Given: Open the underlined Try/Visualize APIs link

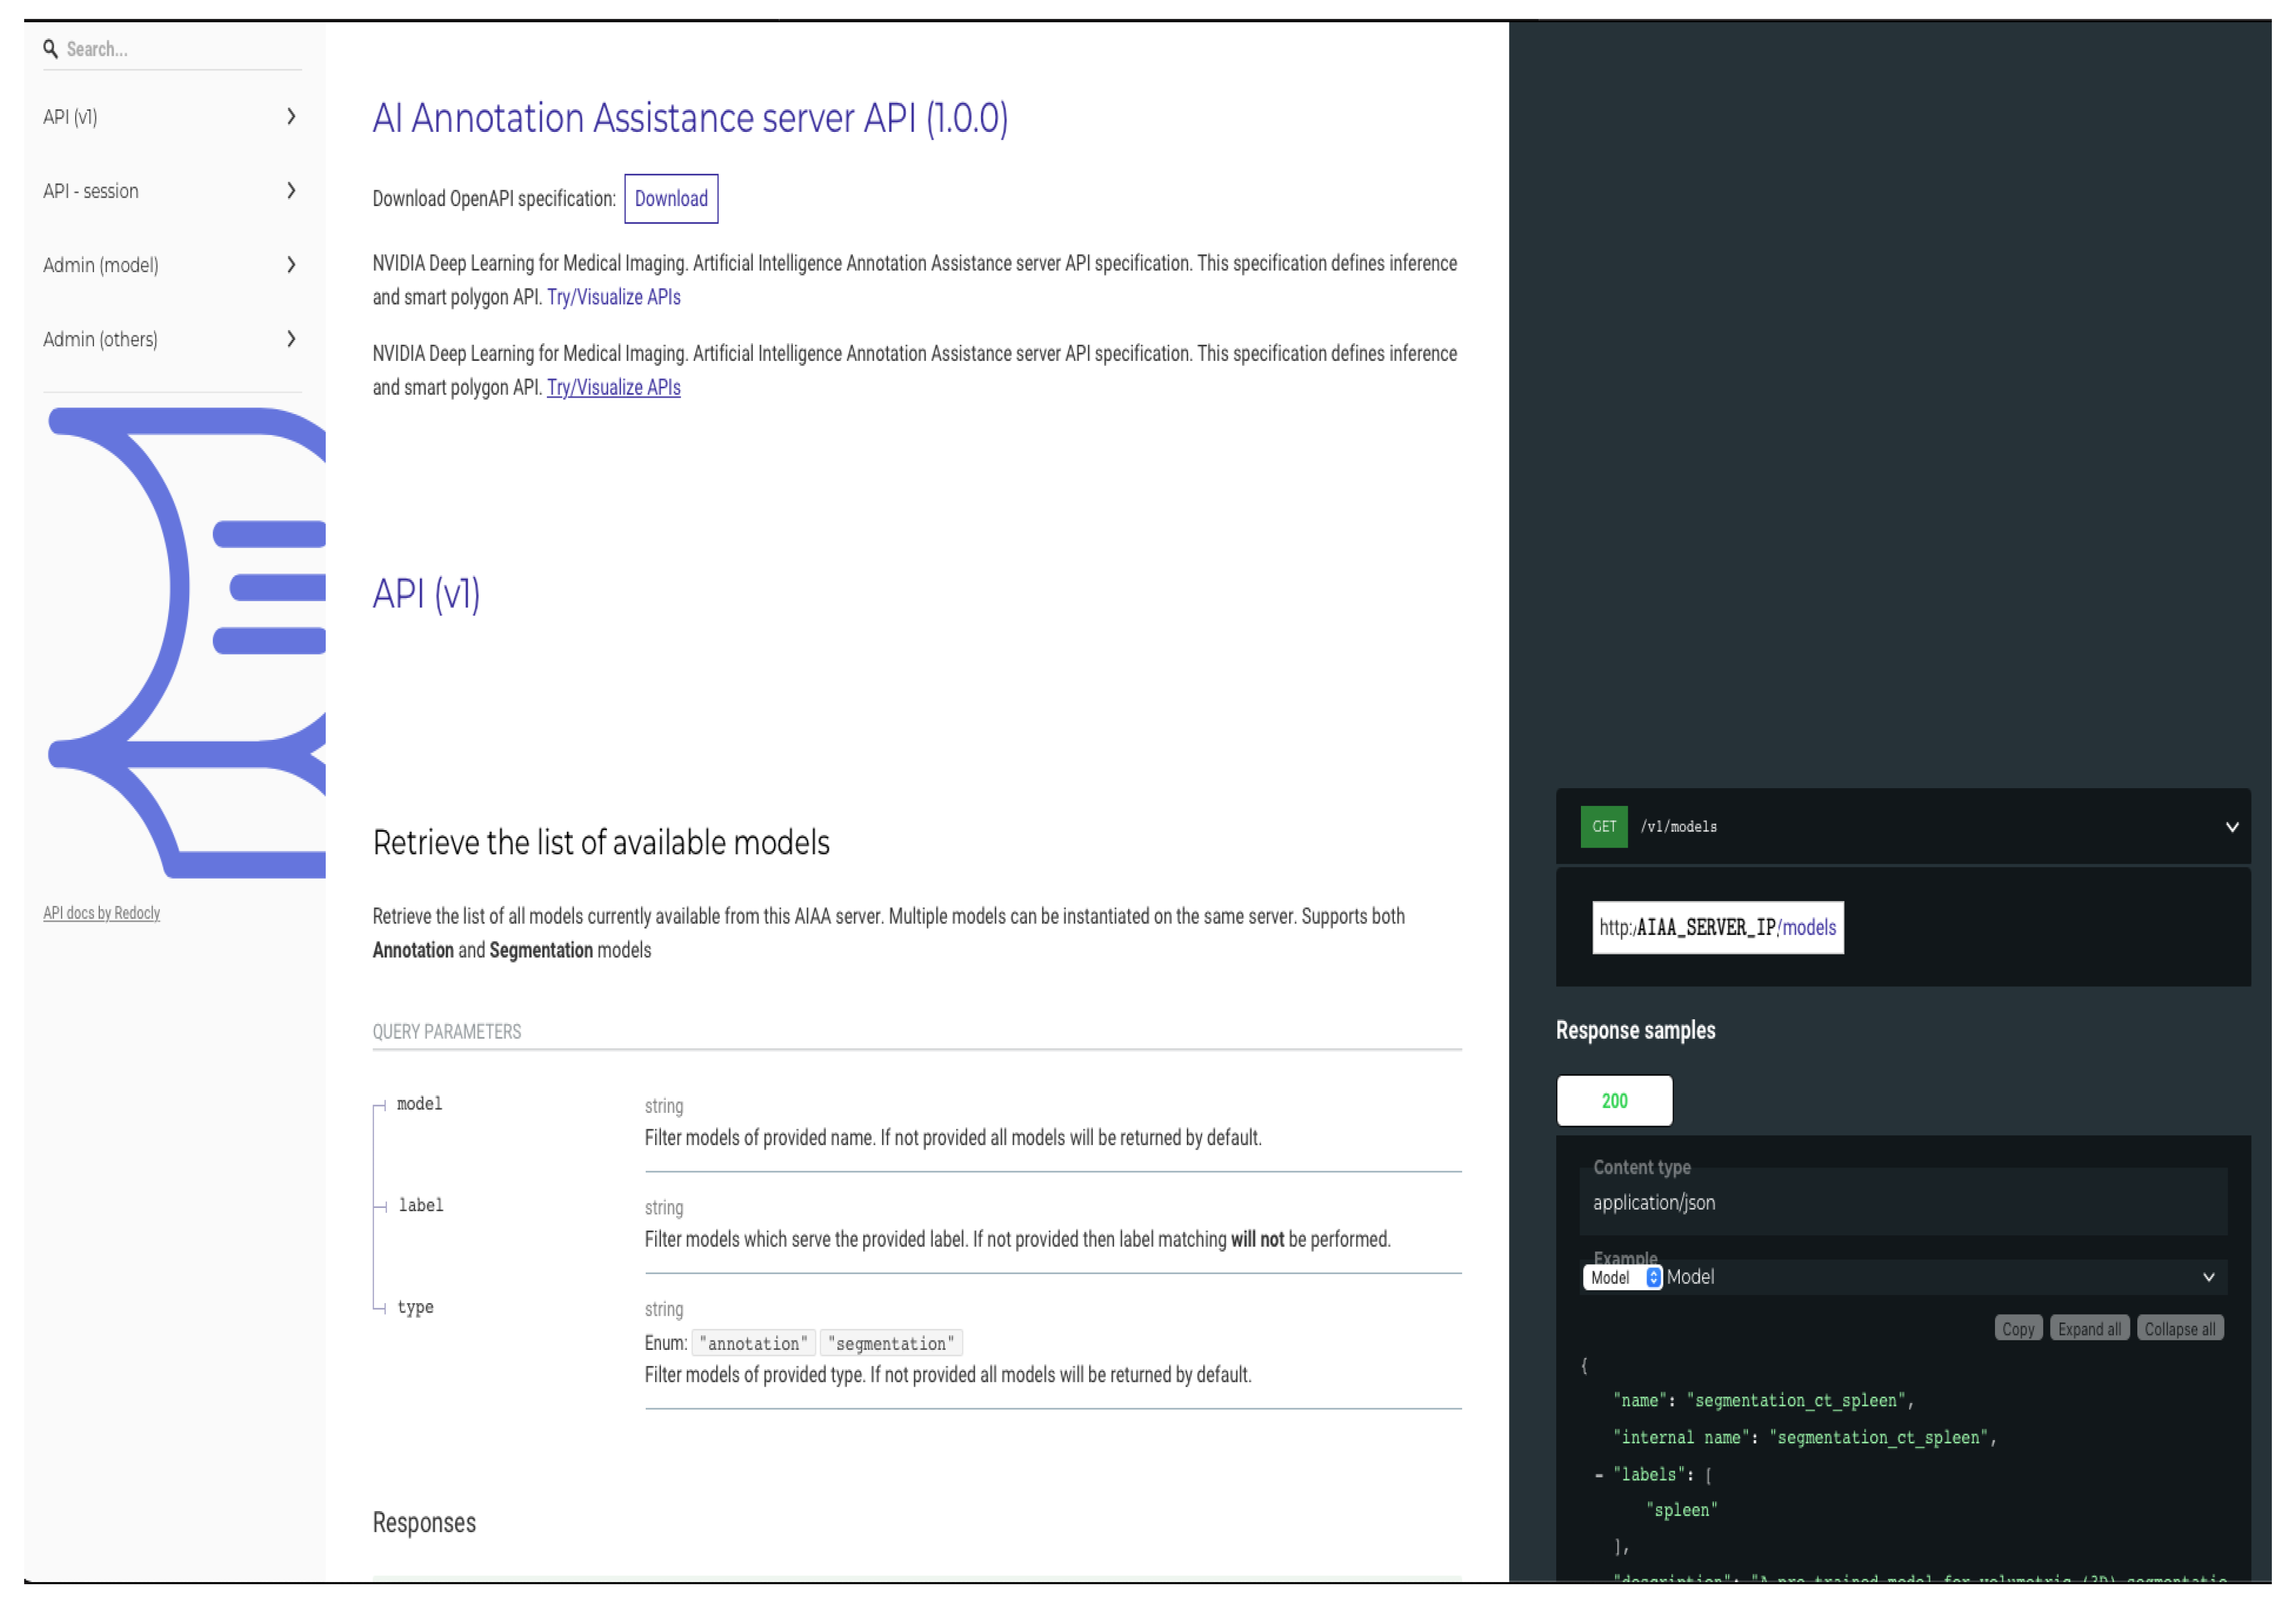Looking at the screenshot, I should (613, 388).
